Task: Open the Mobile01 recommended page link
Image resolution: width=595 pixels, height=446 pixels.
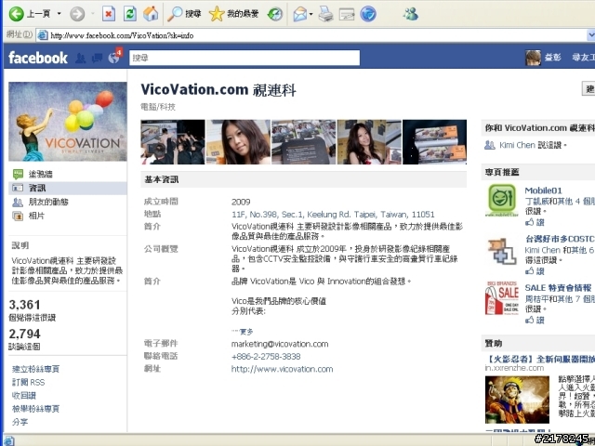Action: pos(543,190)
